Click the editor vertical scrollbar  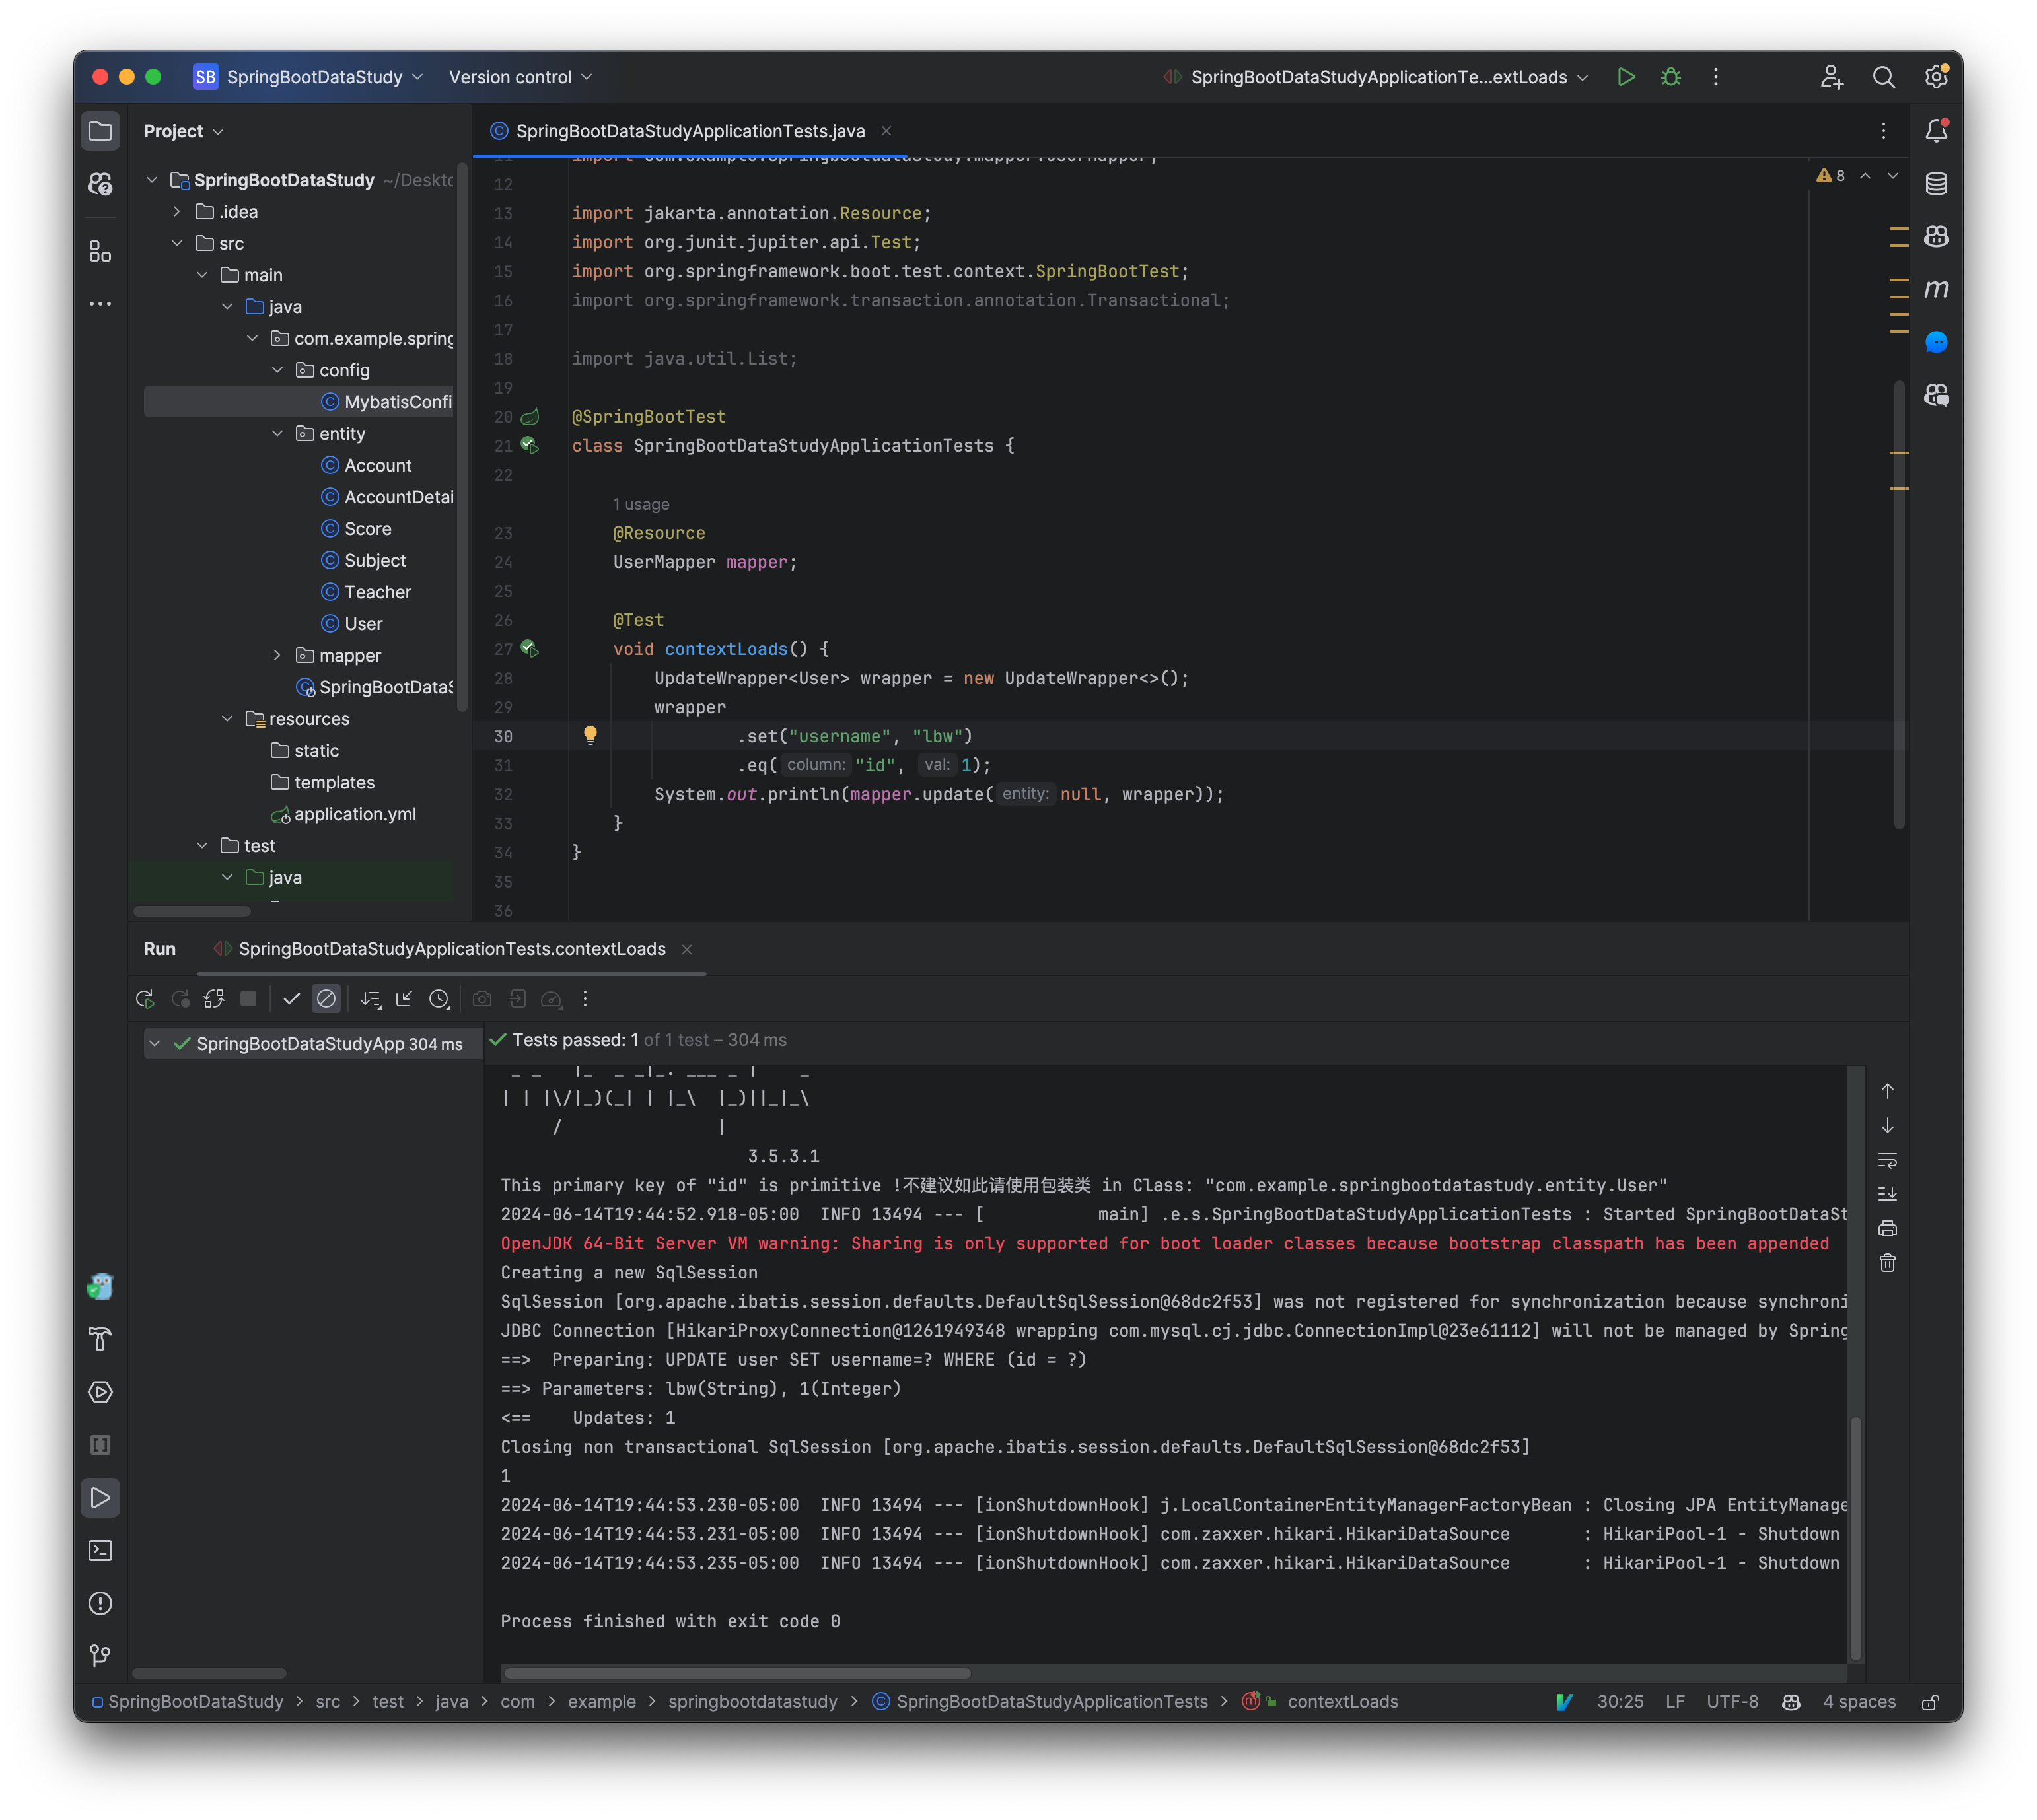click(x=1899, y=604)
